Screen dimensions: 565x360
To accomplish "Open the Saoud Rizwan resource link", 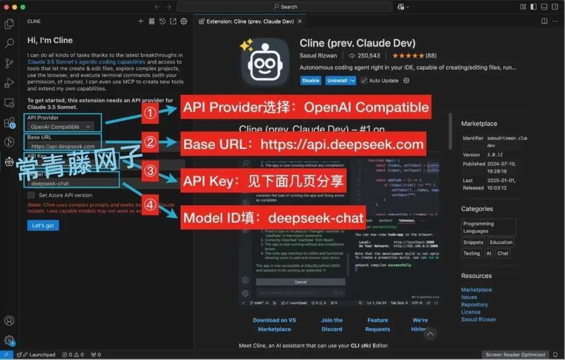I will [479, 319].
